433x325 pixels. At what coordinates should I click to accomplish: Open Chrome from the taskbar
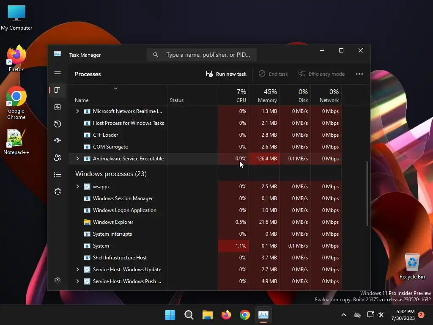tap(245, 315)
